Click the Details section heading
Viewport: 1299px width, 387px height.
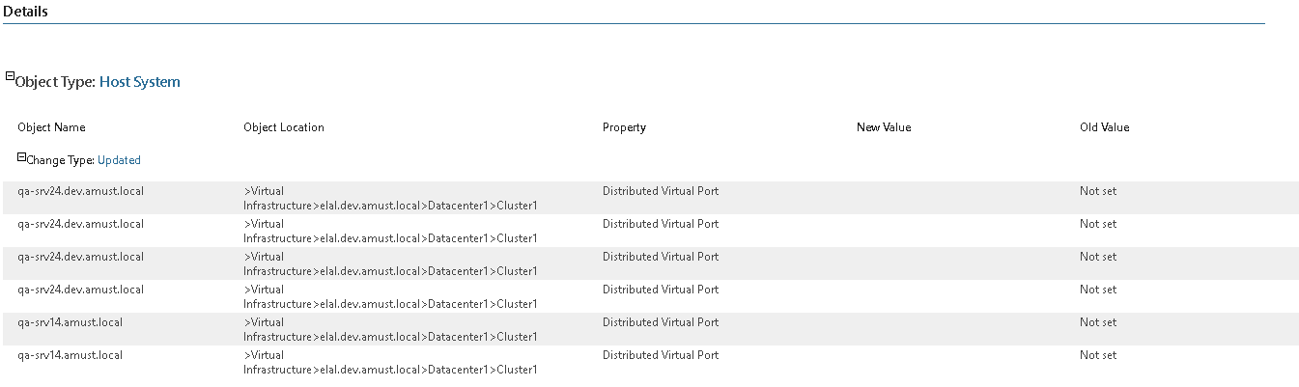pyautogui.click(x=25, y=12)
